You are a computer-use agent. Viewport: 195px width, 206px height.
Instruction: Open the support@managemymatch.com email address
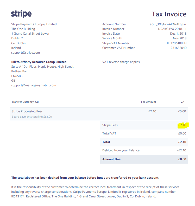pyautogui.click(x=34, y=85)
